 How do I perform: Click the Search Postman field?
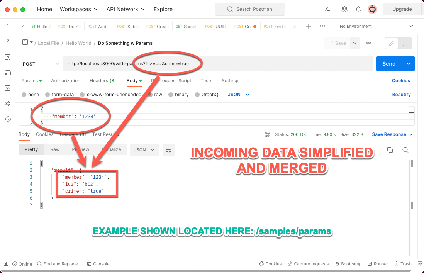(x=249, y=9)
